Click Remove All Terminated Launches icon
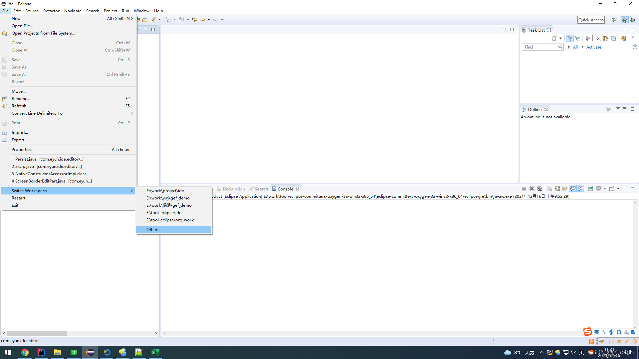The image size is (639, 359). click(x=539, y=189)
